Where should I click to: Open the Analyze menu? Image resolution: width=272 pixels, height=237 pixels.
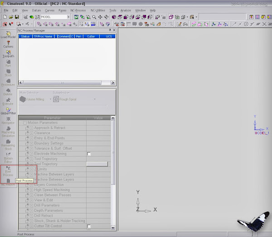coord(126,10)
